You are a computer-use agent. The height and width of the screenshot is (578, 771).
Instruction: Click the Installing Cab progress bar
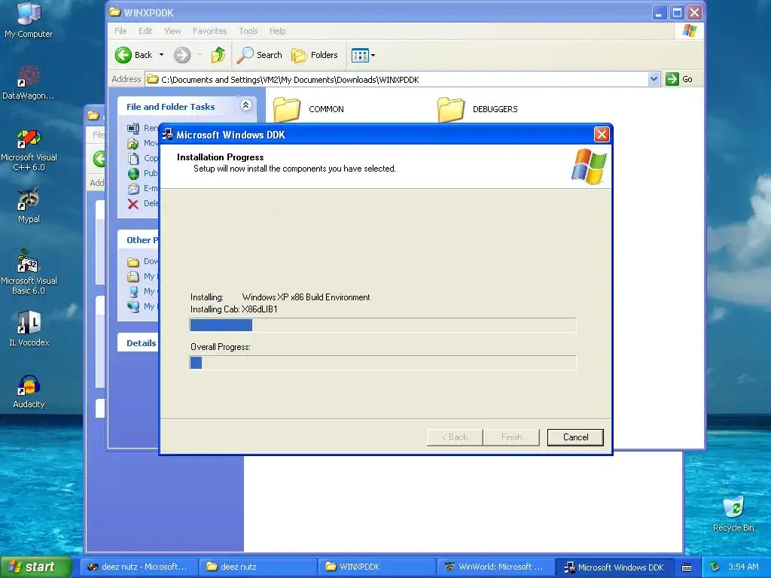pos(382,325)
